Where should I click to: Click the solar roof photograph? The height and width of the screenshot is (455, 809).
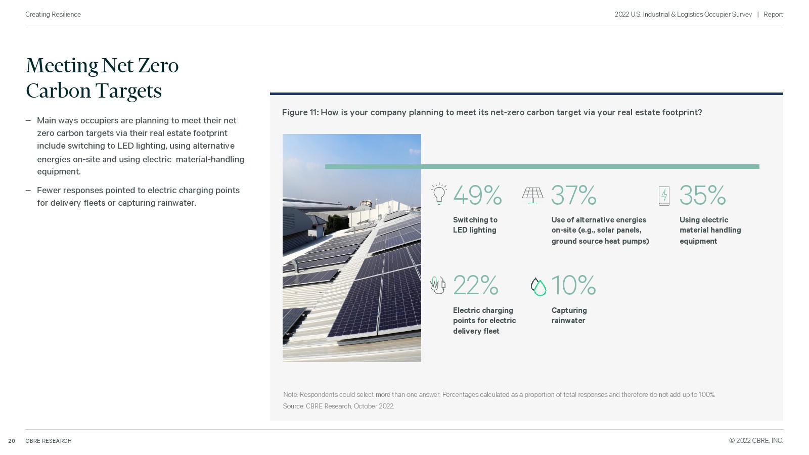click(x=352, y=248)
